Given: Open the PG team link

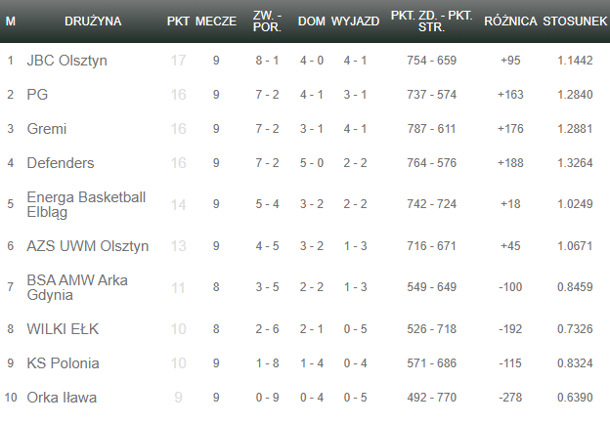Looking at the screenshot, I should (x=37, y=95).
